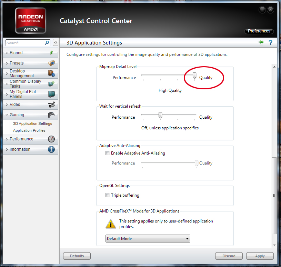Click the Defaults button
The width and height of the screenshot is (281, 267).
77,256
